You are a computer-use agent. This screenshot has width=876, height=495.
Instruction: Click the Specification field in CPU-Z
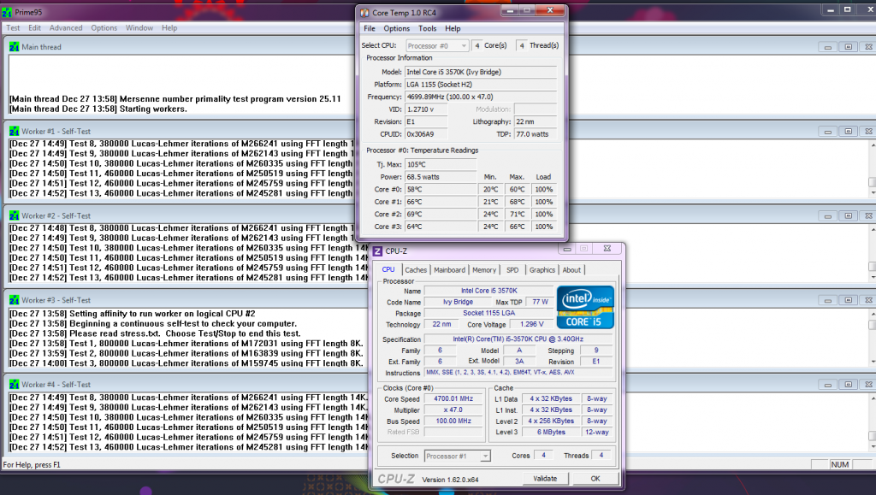click(x=518, y=339)
